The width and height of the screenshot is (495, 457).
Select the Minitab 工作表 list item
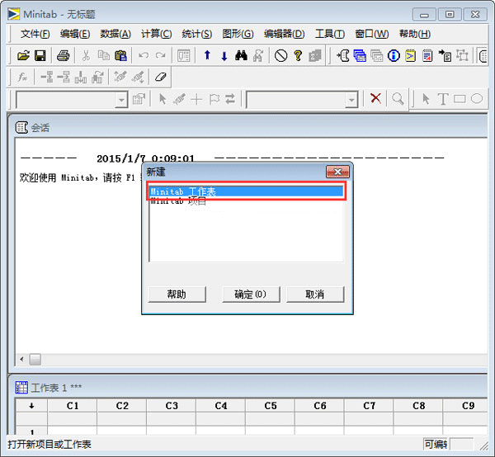[x=246, y=191]
